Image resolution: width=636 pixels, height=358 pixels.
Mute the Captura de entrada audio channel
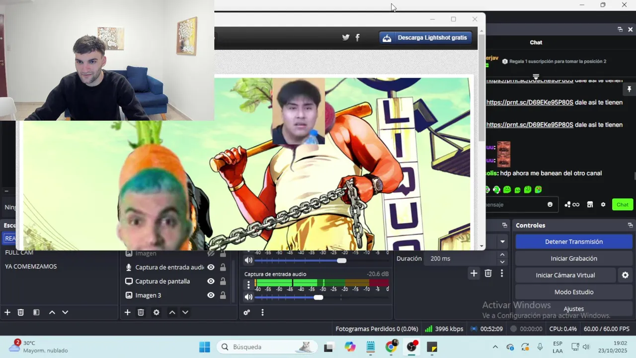tap(249, 297)
